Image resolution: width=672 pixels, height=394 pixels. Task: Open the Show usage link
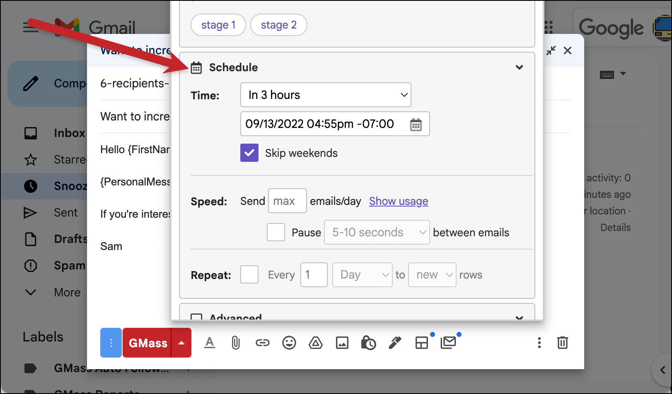[399, 201]
